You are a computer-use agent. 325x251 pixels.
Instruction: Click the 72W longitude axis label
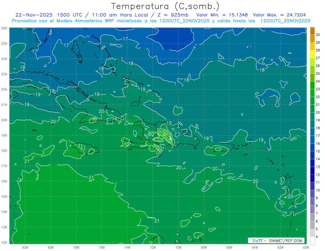point(152,247)
